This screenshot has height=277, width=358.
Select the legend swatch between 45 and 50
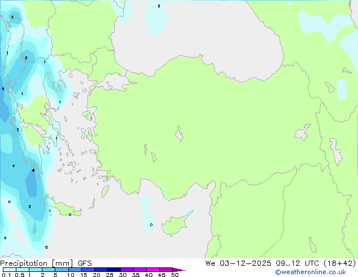tap(166, 270)
